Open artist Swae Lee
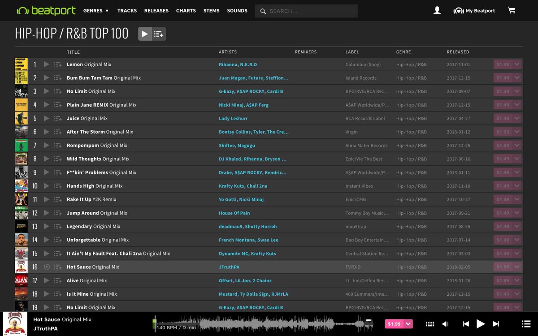The height and width of the screenshot is (336, 538). pyautogui.click(x=268, y=240)
